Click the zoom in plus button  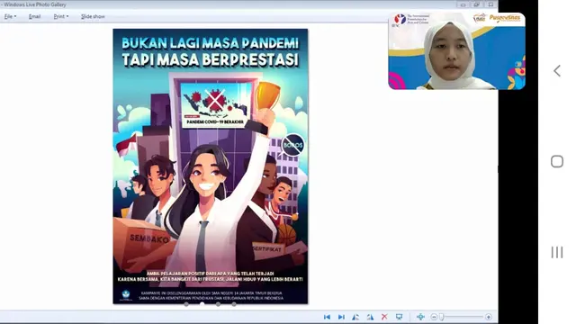click(488, 317)
